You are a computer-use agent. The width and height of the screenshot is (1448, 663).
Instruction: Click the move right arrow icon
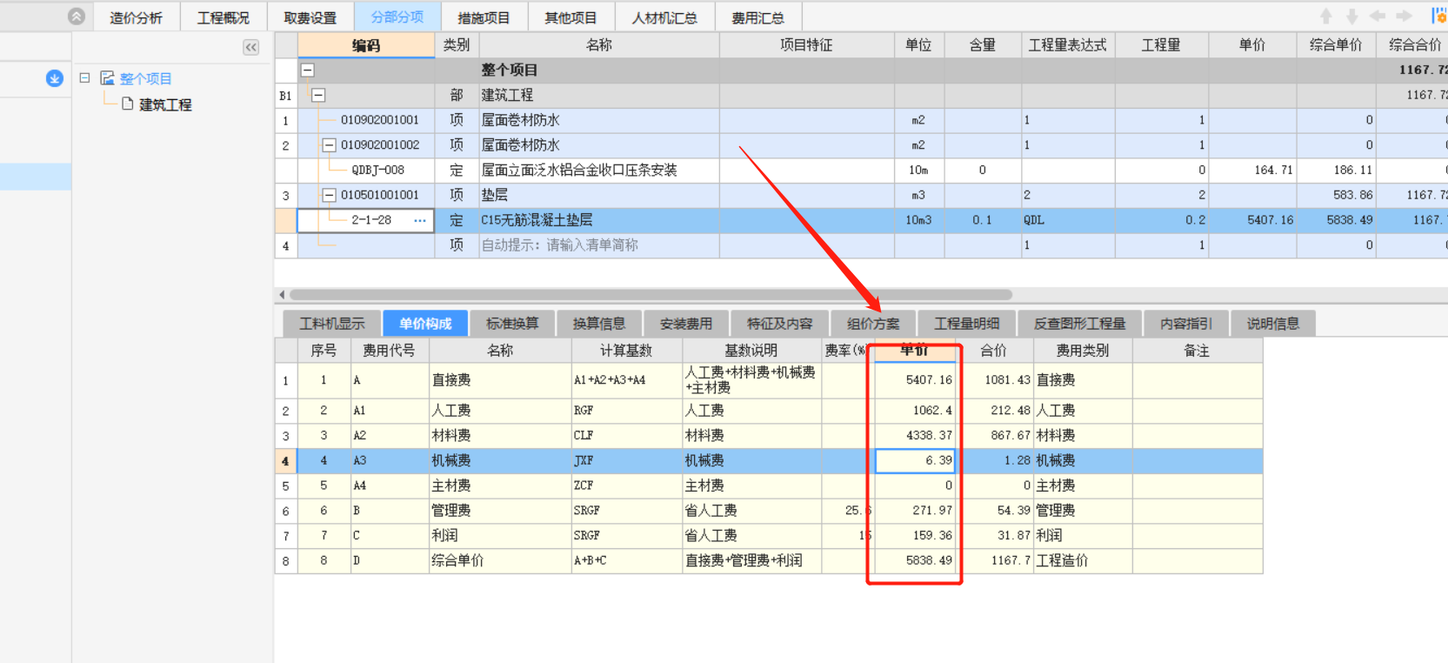tap(1404, 17)
